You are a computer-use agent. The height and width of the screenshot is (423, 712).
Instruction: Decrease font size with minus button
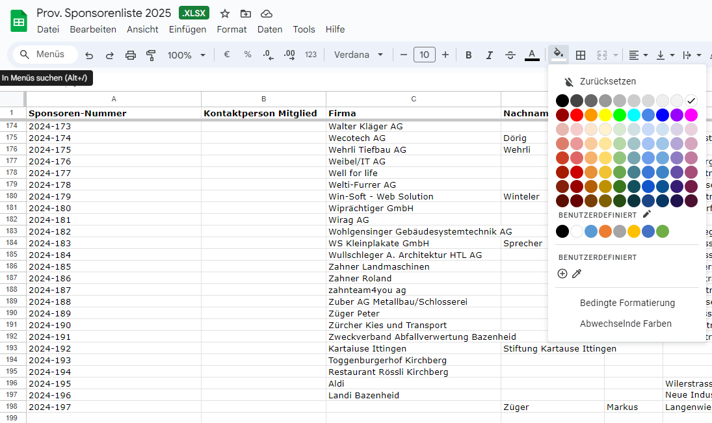pyautogui.click(x=403, y=55)
